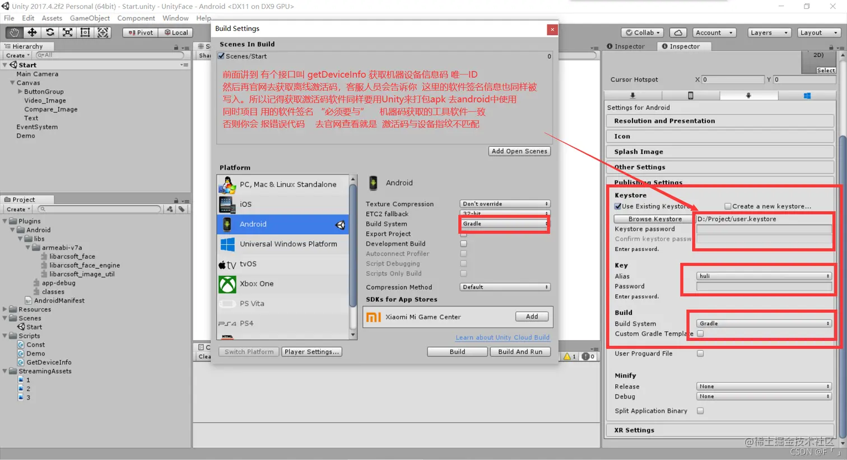Collapse the Plugins folder in Project
This screenshot has width=847, height=460.
tap(5, 221)
